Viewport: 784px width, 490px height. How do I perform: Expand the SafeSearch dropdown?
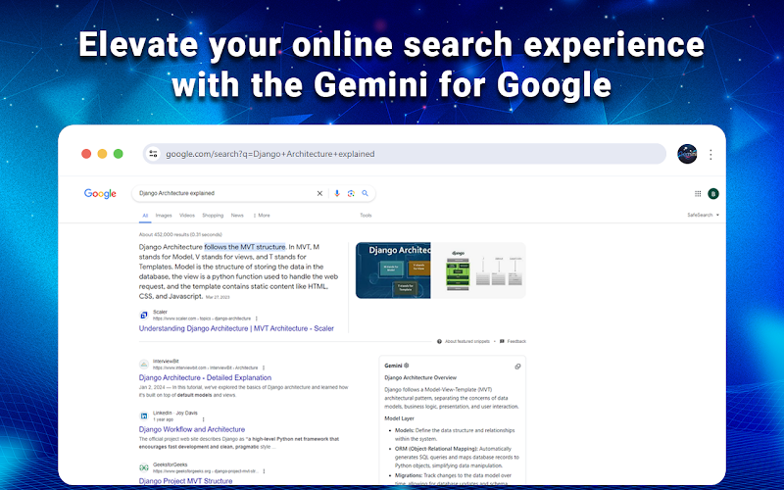(703, 215)
